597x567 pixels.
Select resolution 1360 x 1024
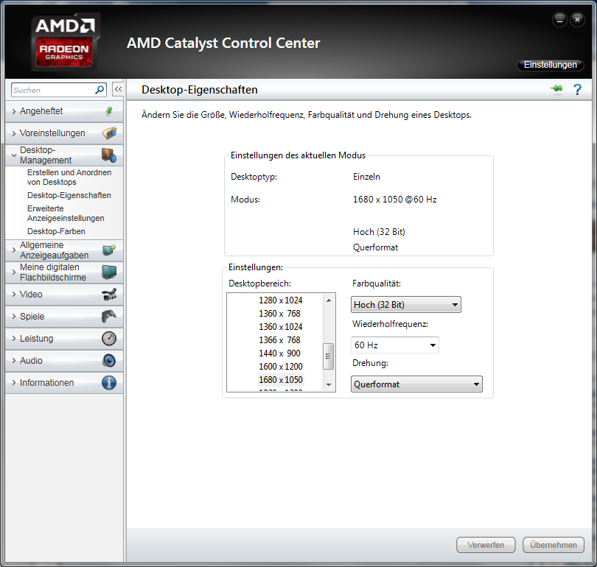[x=281, y=327]
